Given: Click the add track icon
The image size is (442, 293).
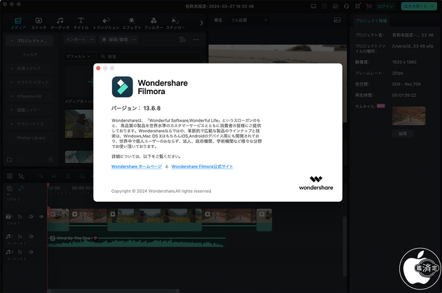Looking at the screenshot, I should pyautogui.click(x=9, y=189).
